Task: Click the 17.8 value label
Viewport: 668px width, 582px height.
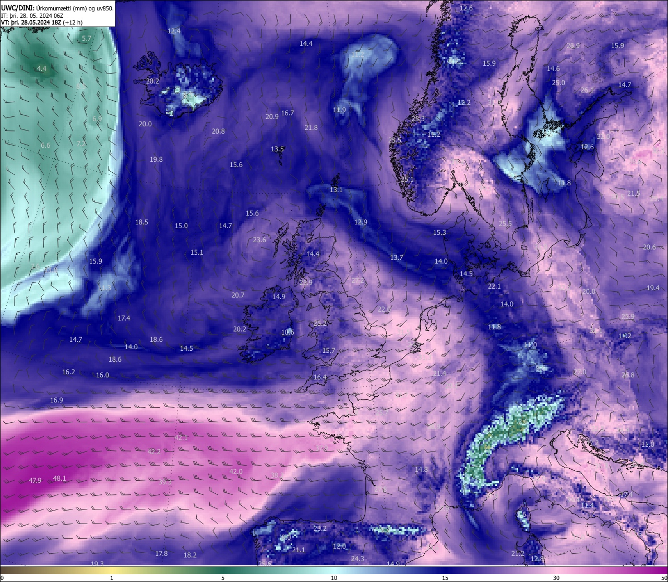Action: tap(161, 553)
